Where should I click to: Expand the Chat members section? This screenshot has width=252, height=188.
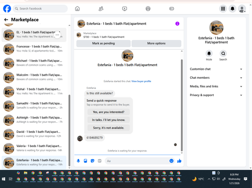216,78
